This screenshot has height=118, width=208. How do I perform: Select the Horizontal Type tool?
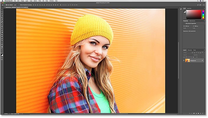2,40
